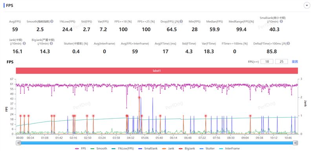Click the Min(FPS) value 28
The height and width of the screenshot is (151, 314).
[194, 29]
